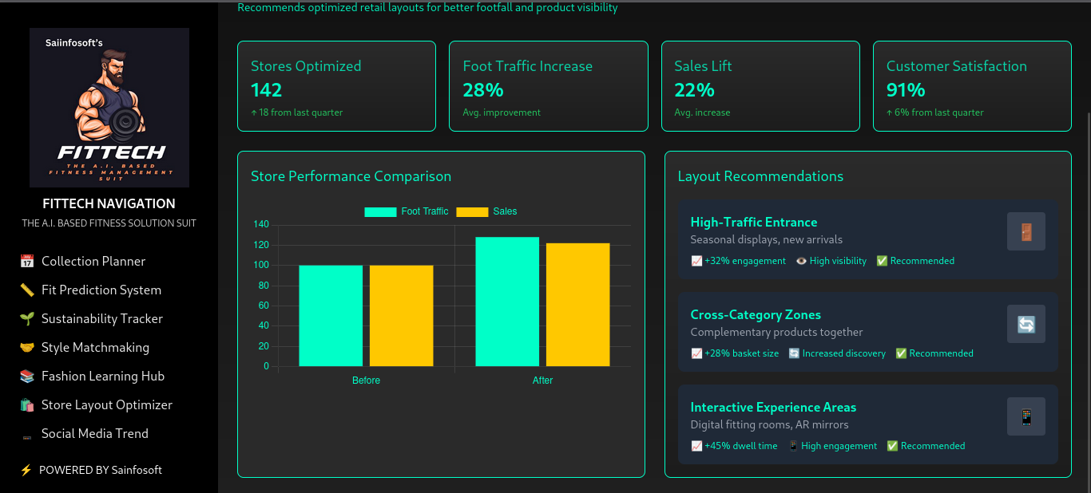This screenshot has height=493, width=1091.
Task: Click the yellow Sales bar for After
Action: tap(577, 305)
